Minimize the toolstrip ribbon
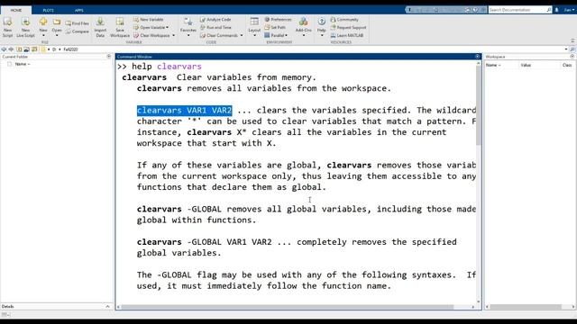 [572, 40]
